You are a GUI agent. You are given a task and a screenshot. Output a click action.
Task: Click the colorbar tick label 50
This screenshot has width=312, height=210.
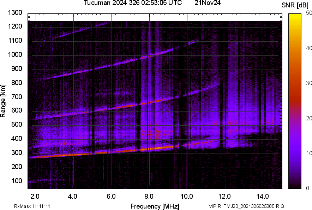[309, 13]
